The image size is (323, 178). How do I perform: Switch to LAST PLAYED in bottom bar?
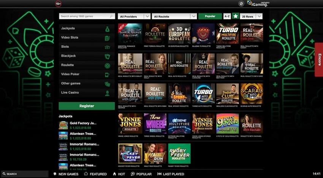coord(171,174)
